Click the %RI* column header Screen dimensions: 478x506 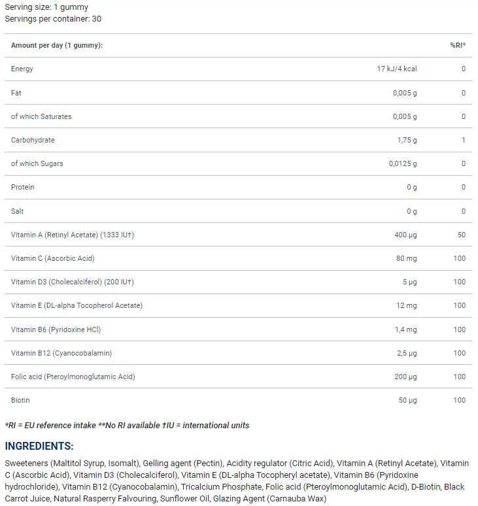coord(458,45)
